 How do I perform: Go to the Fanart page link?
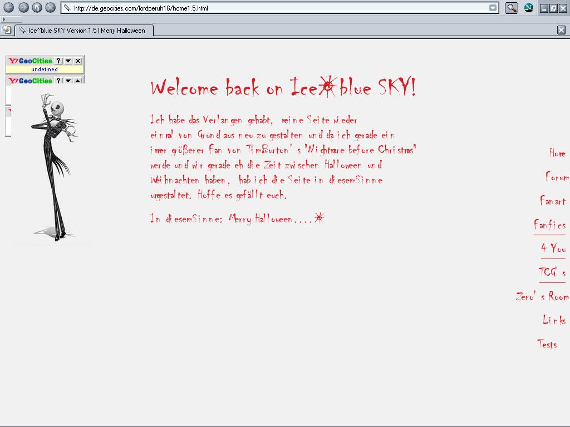553,201
